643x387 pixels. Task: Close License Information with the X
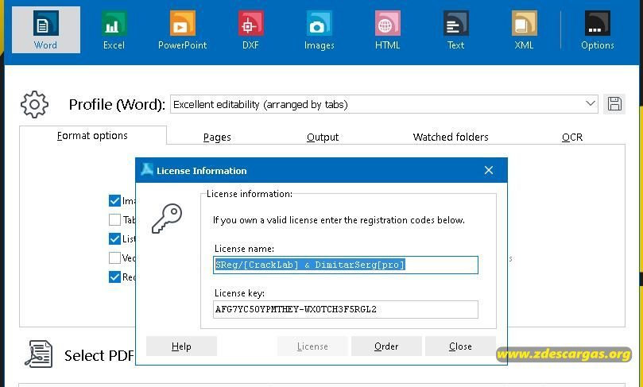coord(488,170)
